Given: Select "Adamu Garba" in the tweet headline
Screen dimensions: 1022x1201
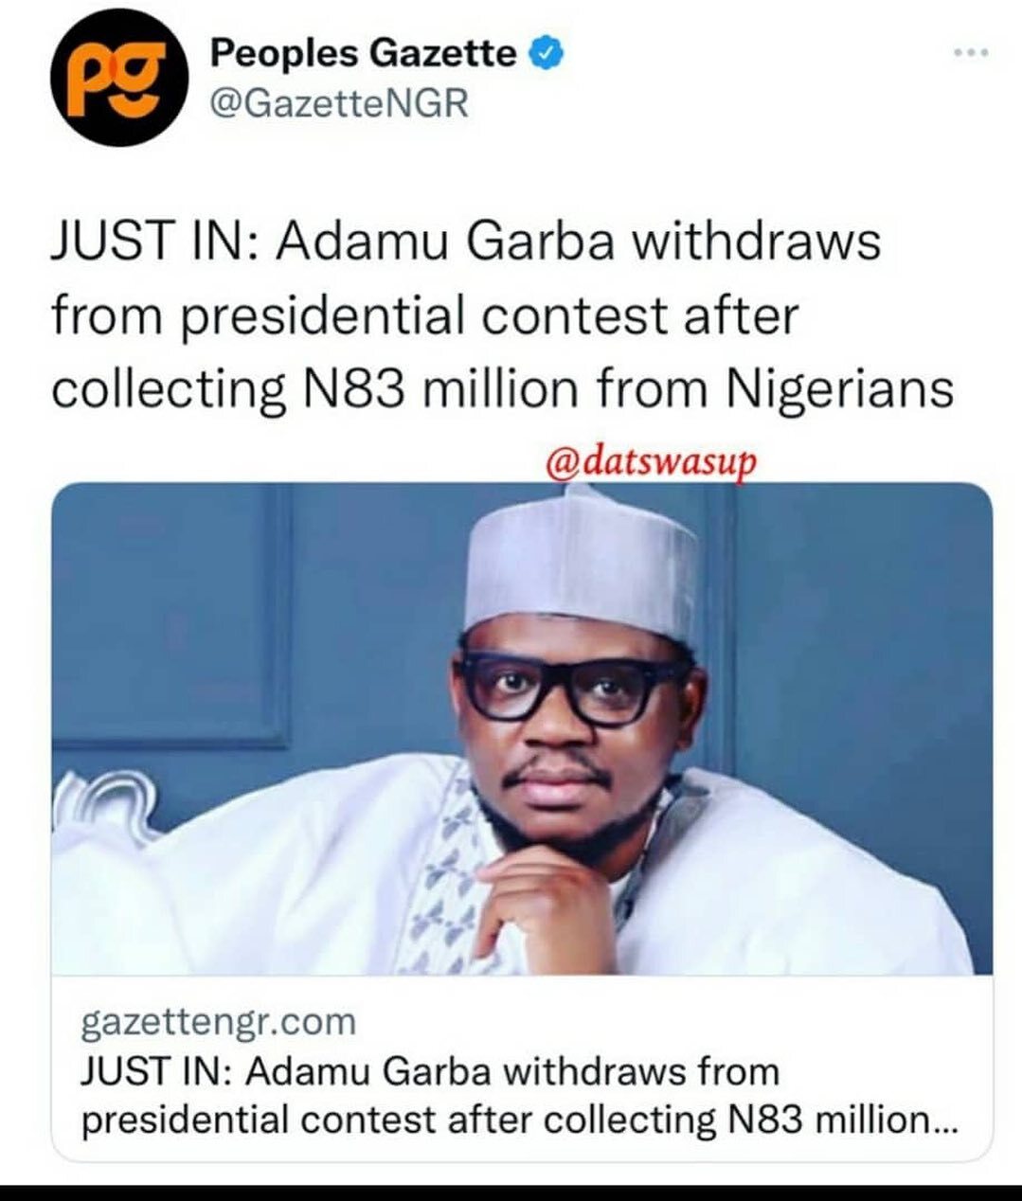Looking at the screenshot, I should click(444, 243).
